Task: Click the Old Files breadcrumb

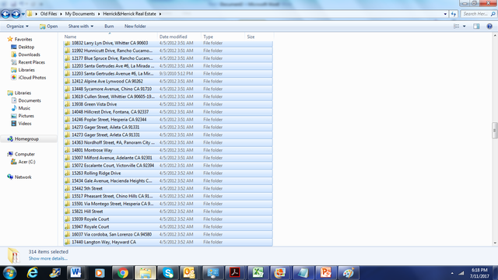Action: pos(48,14)
